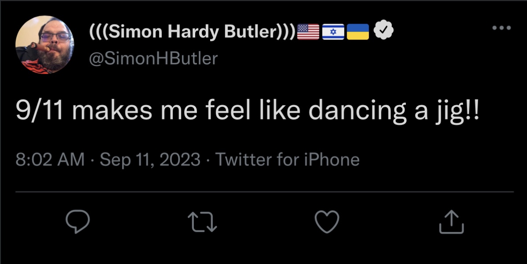Retweet this post using the arrows icon
The width and height of the screenshot is (527, 264).
202,221
